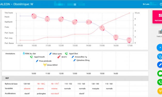This screenshot has width=162, height=97.
Task: Click the green phone call button
Action: (x=160, y=82)
